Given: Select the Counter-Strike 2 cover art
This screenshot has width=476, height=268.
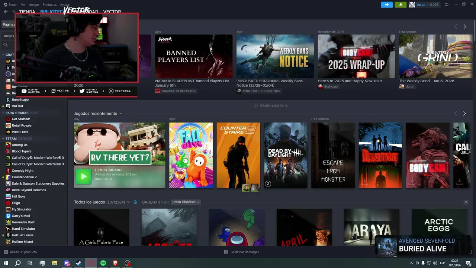Looking at the screenshot, I should (238, 155).
